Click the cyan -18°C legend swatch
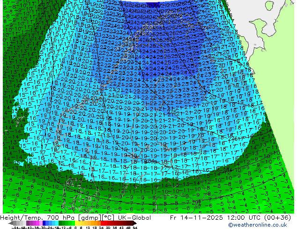Image resolution: width=297 pixels, height=229 pixels. (x=57, y=223)
